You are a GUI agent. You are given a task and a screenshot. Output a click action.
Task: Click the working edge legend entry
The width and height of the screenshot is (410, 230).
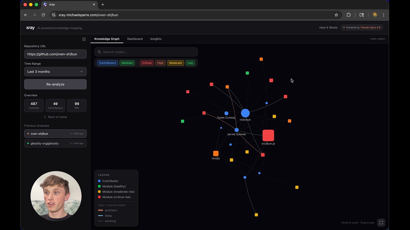107,221
